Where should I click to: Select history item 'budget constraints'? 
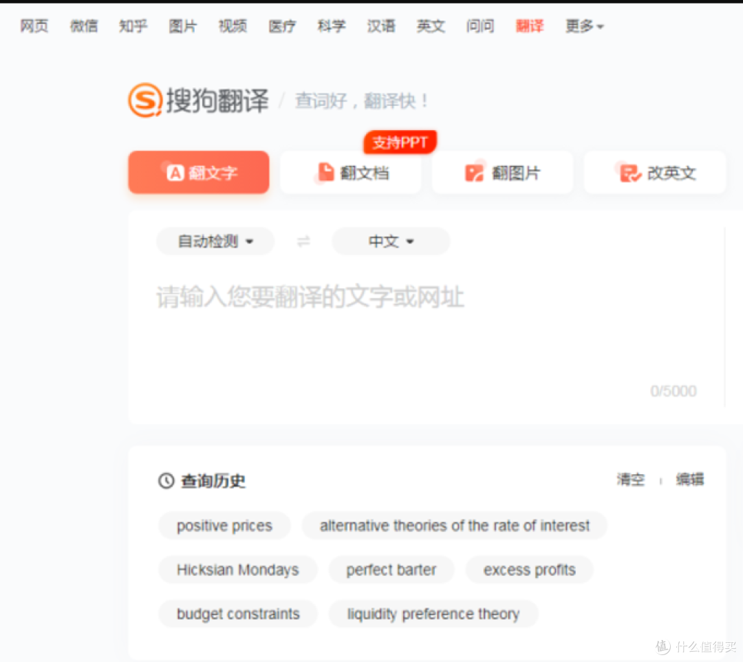(x=238, y=614)
